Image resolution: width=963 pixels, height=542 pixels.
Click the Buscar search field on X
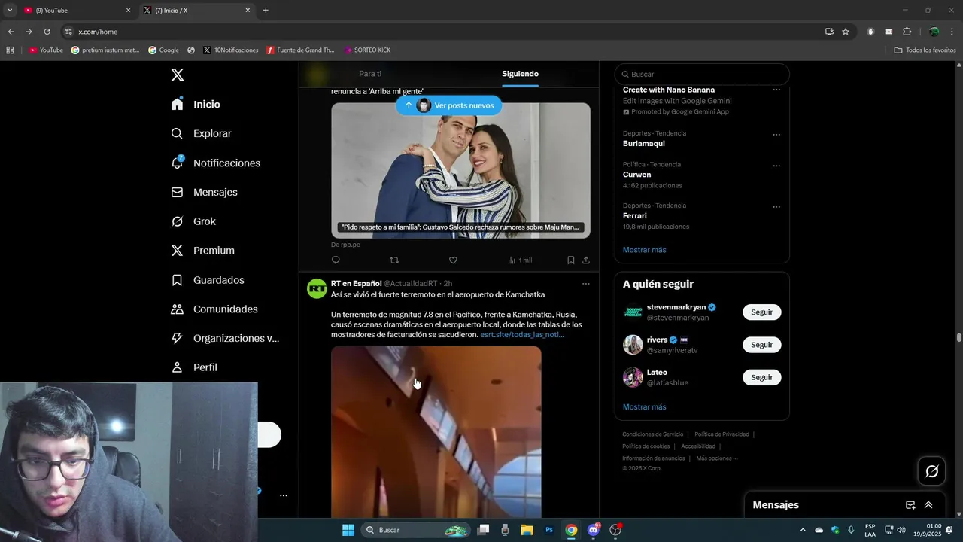(x=702, y=75)
